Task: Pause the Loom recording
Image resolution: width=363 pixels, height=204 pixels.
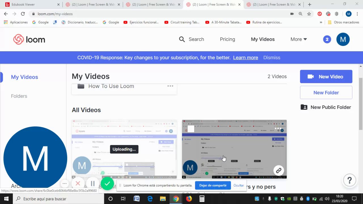Action: pyautogui.click(x=92, y=184)
